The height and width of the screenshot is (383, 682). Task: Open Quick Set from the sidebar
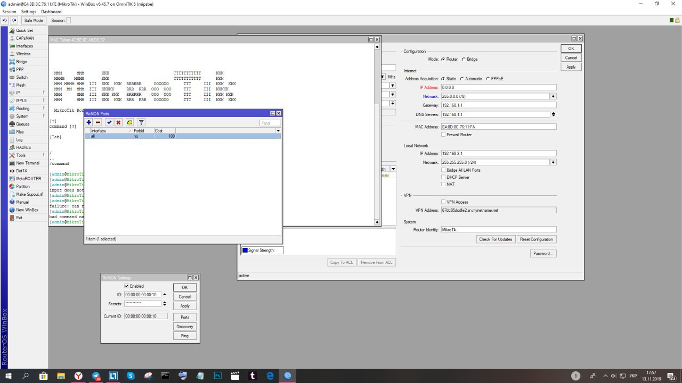tap(24, 30)
